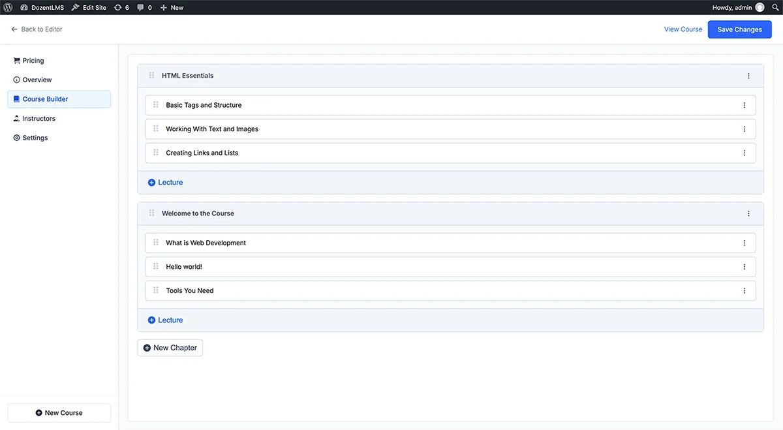Select the Course Builder section
This screenshot has height=430, width=783.
[x=59, y=99]
